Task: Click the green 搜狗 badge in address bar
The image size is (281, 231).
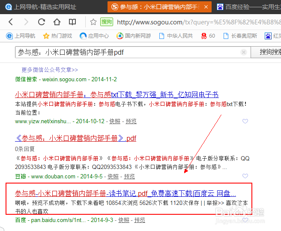Action: (x=107, y=22)
